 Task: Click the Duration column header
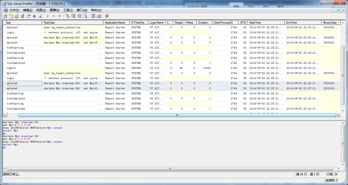click(204, 23)
